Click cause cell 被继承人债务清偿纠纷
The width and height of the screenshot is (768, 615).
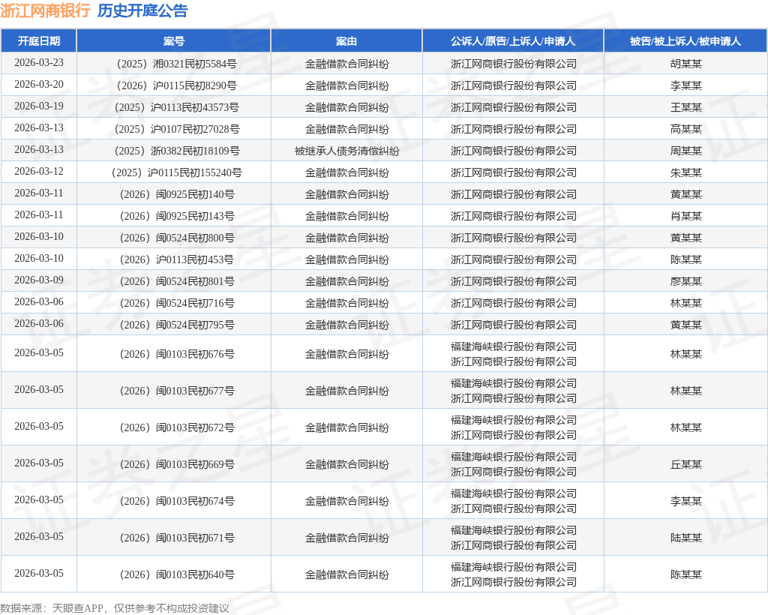click(x=346, y=151)
